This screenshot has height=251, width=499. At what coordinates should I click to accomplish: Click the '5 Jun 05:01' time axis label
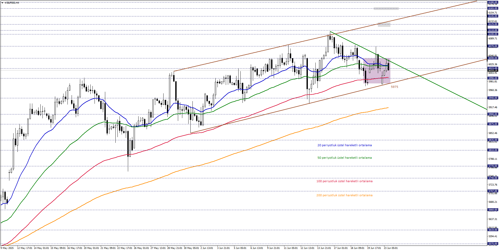pos(240,248)
